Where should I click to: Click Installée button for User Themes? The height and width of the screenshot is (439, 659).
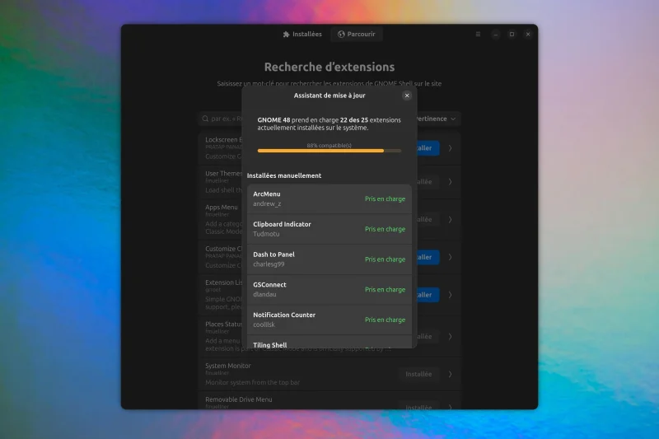(x=428, y=182)
